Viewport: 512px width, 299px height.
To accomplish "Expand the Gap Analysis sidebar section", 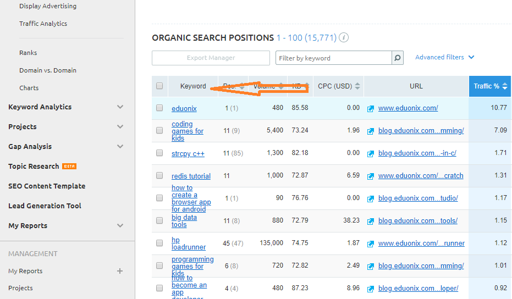I will click(120, 147).
